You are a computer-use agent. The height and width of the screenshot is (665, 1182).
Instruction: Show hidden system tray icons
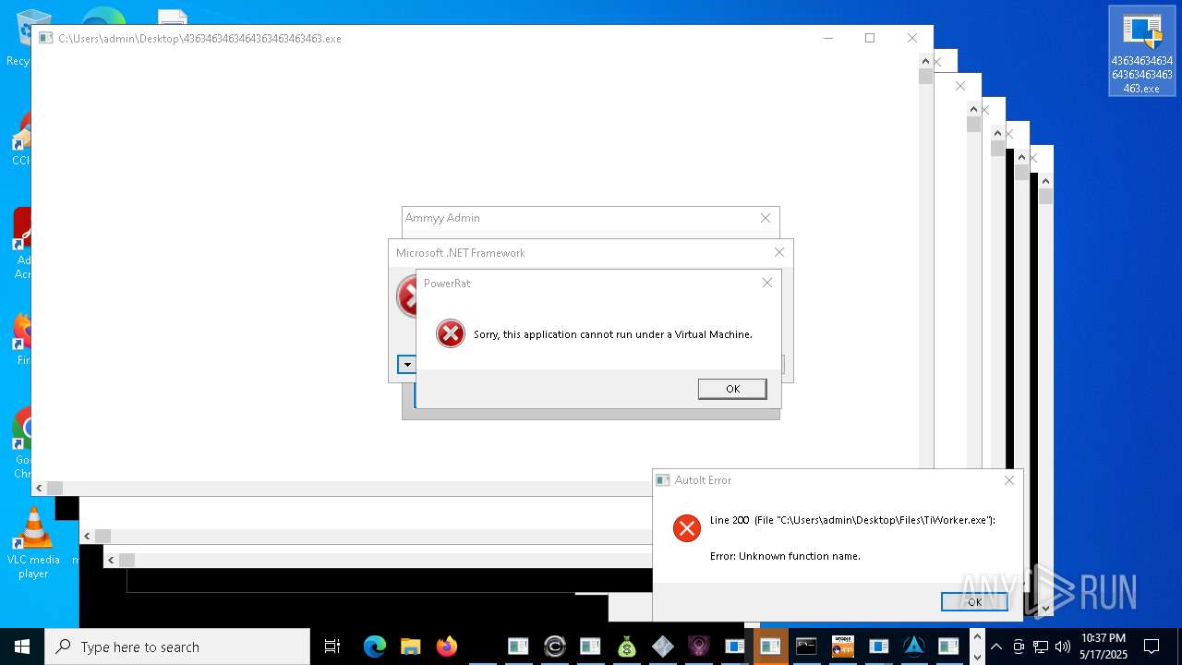coord(997,647)
